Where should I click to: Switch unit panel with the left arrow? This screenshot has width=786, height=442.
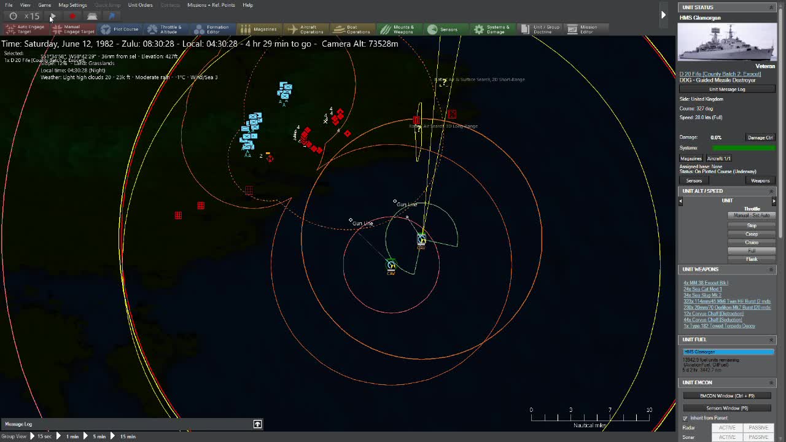tap(680, 201)
